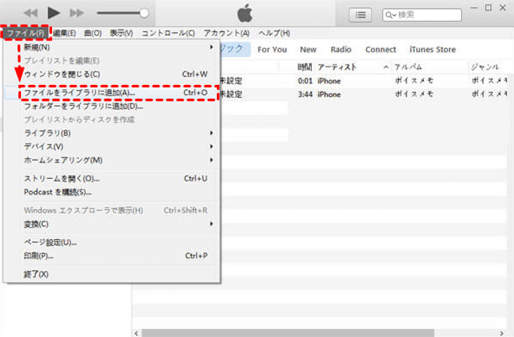Click iPhone artist cell in 3:44 row
The height and width of the screenshot is (337, 514).
tap(329, 94)
